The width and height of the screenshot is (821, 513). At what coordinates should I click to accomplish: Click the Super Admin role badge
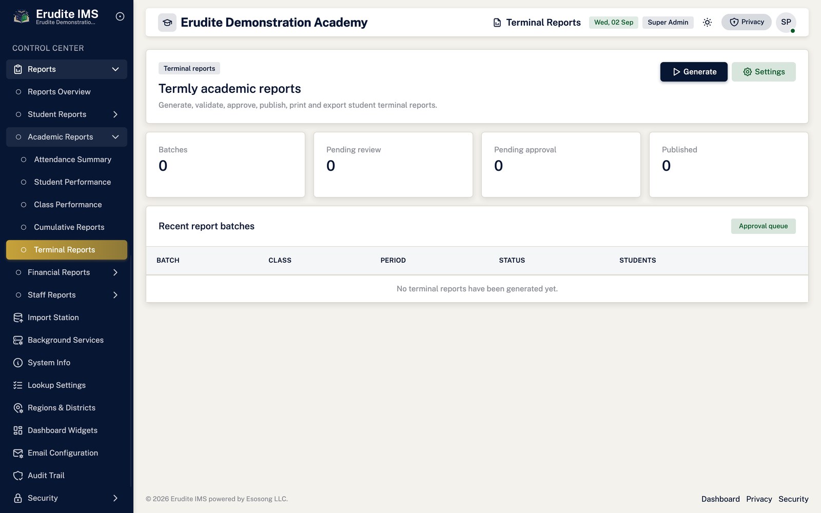click(668, 23)
